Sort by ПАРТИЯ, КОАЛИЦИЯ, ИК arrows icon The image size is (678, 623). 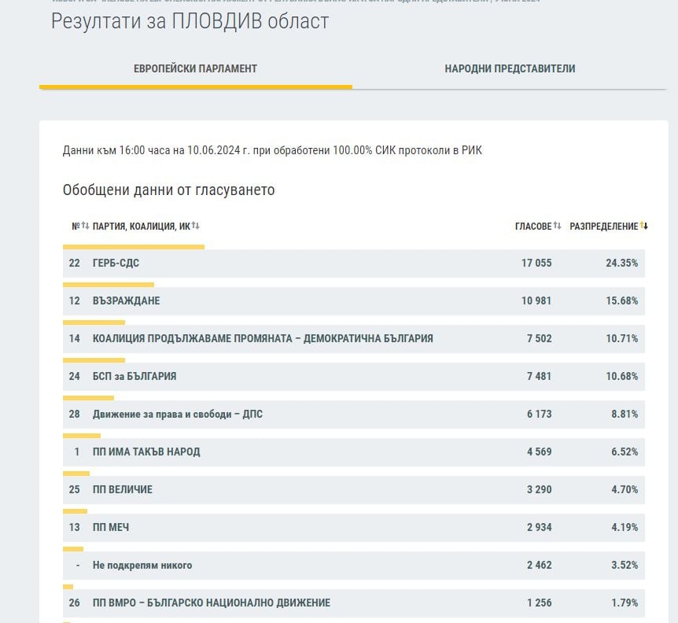[195, 226]
